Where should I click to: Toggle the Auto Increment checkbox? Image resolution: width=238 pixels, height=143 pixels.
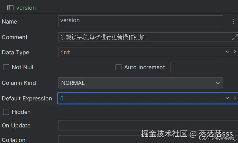118,67
